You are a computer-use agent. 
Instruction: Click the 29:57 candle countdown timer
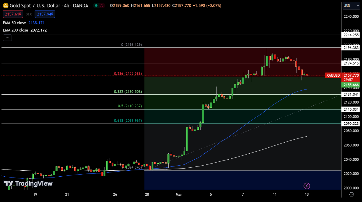348,80
